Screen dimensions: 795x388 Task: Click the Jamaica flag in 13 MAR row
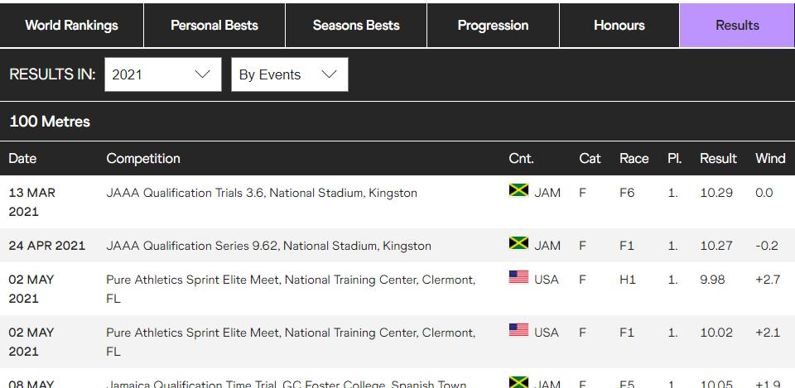pyautogui.click(x=518, y=190)
